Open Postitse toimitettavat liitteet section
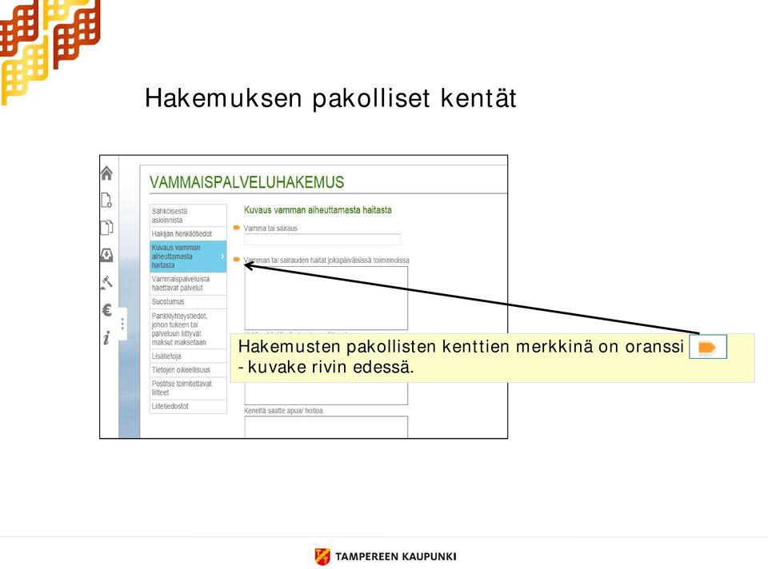The width and height of the screenshot is (768, 569). [x=188, y=388]
